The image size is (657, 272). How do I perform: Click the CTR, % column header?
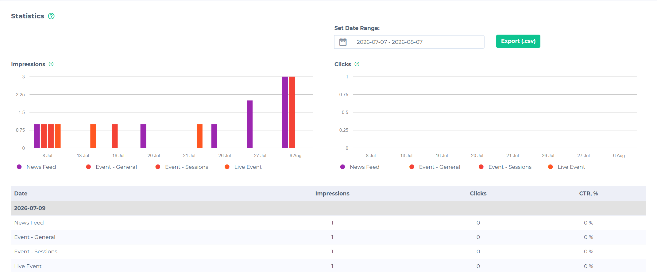[588, 194]
